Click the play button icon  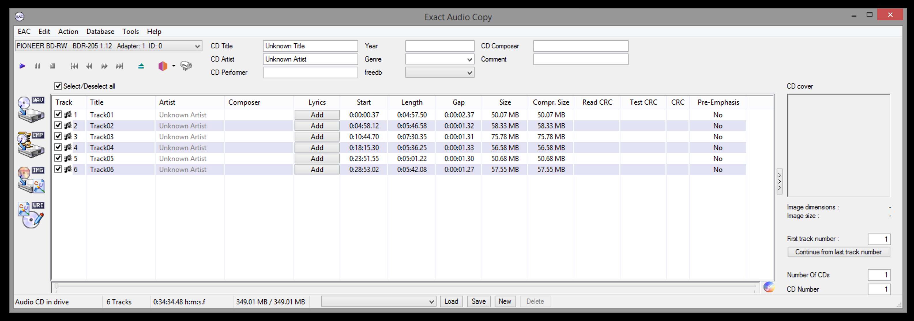click(21, 65)
